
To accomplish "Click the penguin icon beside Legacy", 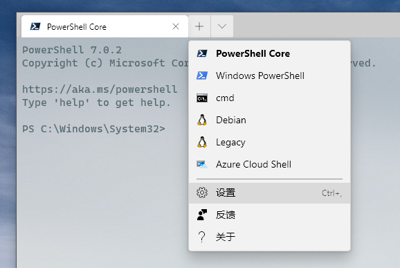I will pos(202,142).
